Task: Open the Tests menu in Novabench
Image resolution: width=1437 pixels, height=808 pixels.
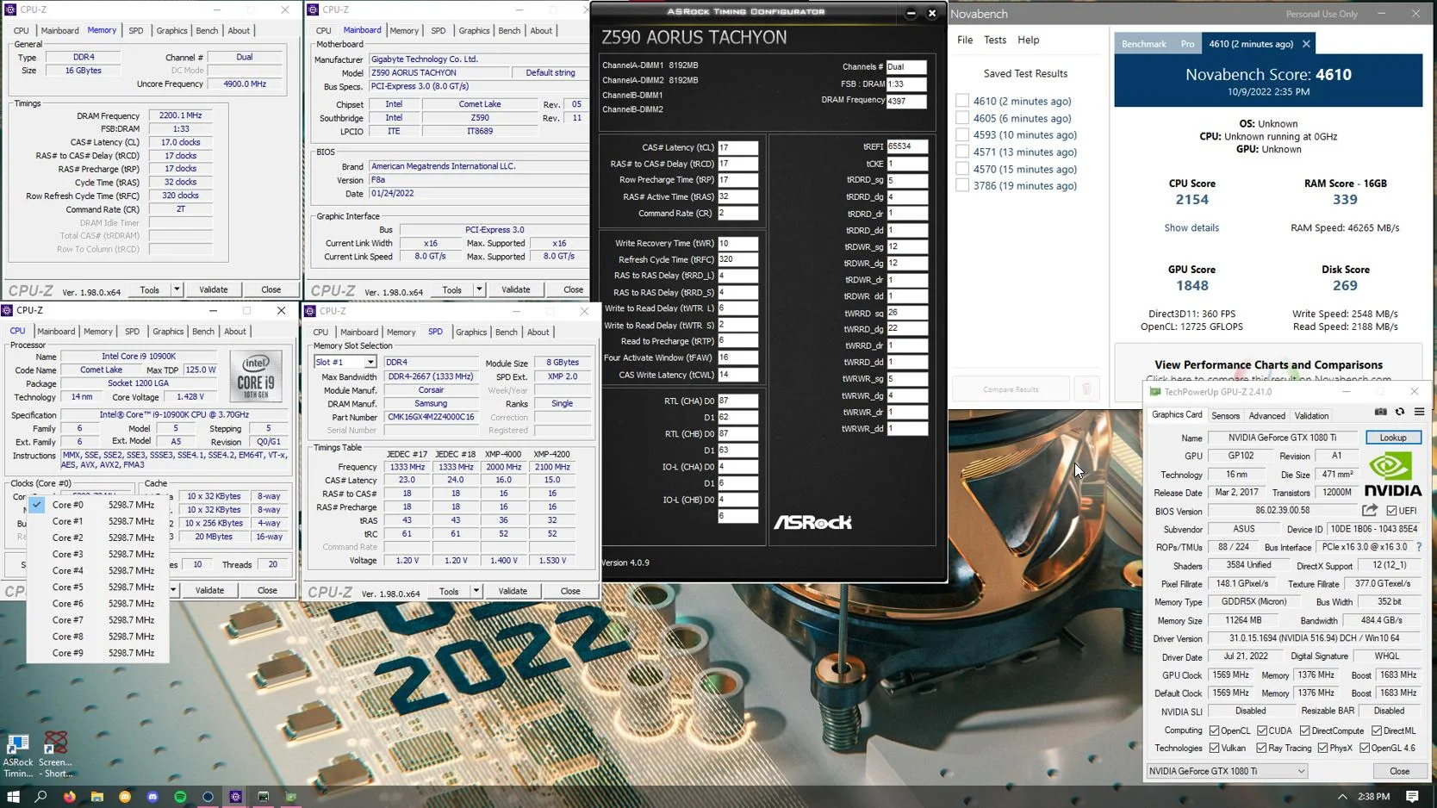Action: coord(994,40)
